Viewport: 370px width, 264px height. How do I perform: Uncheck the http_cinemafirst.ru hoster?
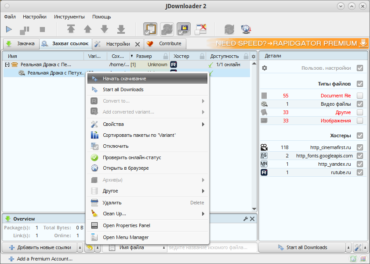(x=360, y=147)
